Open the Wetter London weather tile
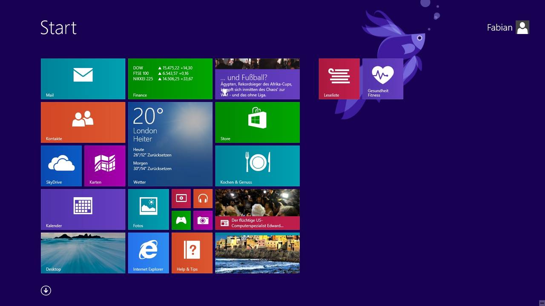 (x=170, y=144)
